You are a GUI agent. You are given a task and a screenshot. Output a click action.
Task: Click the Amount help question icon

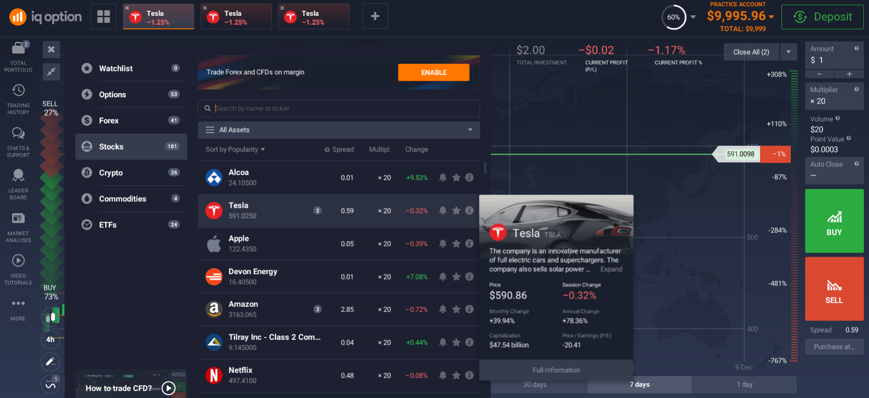pyautogui.click(x=856, y=48)
